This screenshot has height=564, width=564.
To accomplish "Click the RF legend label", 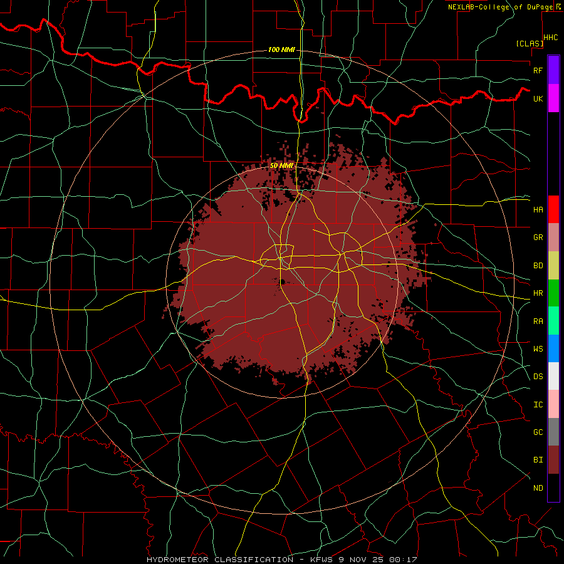I will coord(538,70).
